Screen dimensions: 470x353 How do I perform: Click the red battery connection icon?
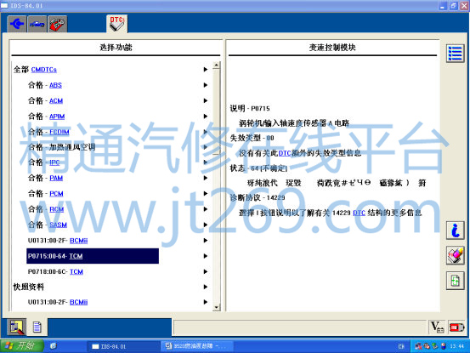pyautogui.click(x=456, y=327)
